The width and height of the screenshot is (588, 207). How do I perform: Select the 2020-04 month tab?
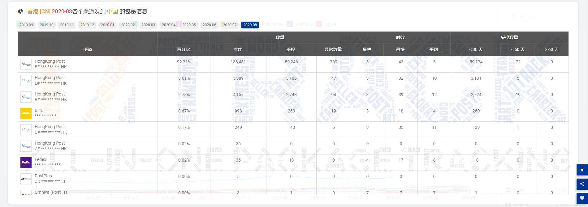click(169, 25)
